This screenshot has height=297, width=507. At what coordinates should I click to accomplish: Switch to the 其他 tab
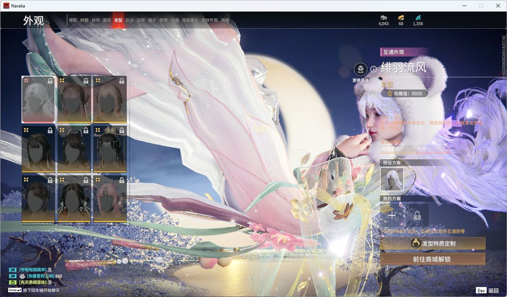[225, 20]
